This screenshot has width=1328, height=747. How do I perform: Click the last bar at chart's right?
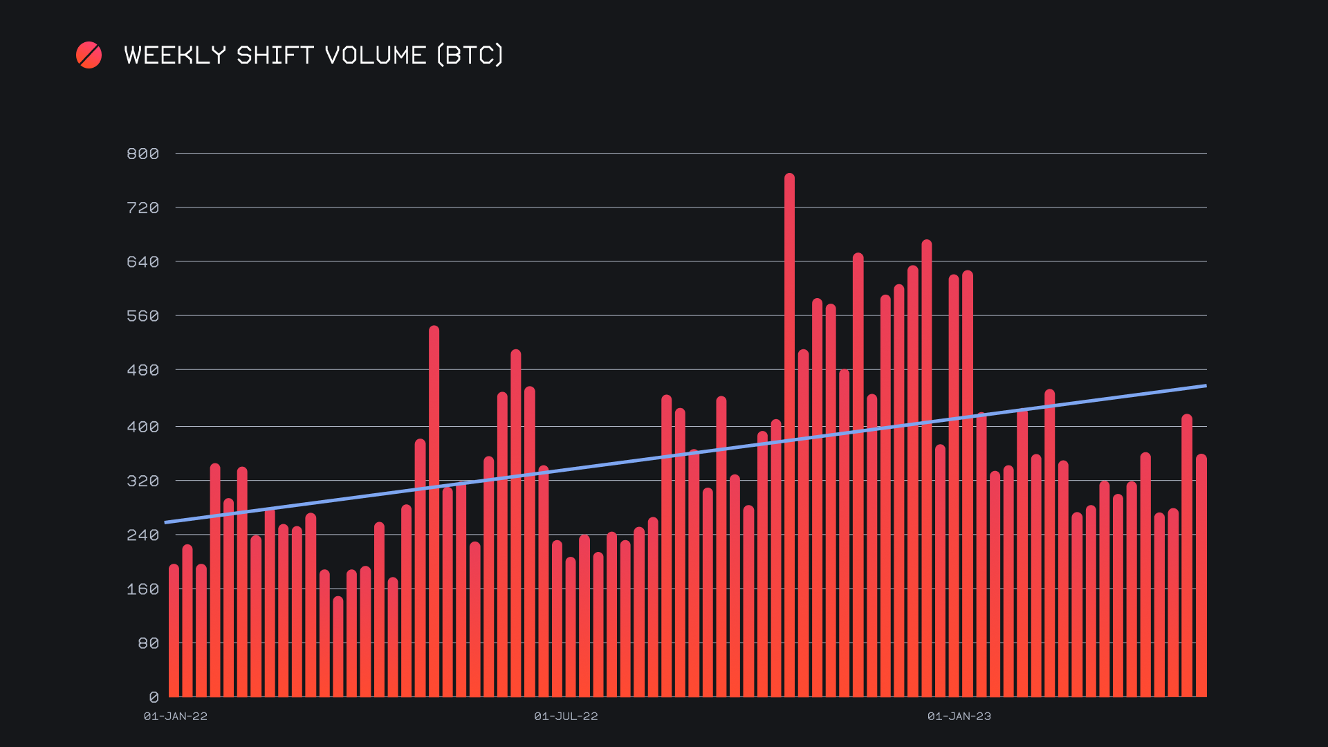coord(1201,575)
